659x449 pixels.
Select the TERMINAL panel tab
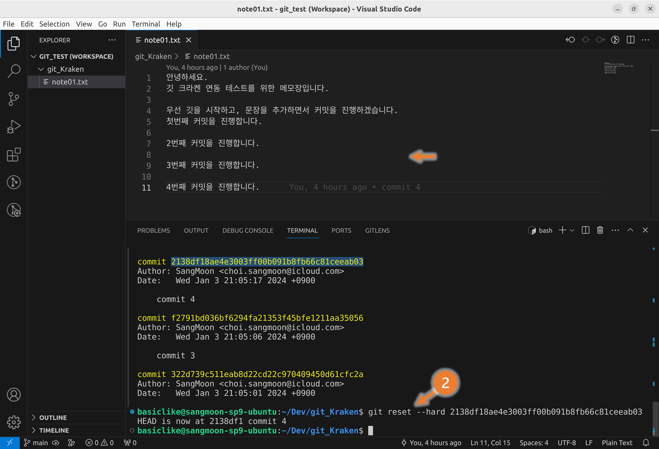pos(303,230)
